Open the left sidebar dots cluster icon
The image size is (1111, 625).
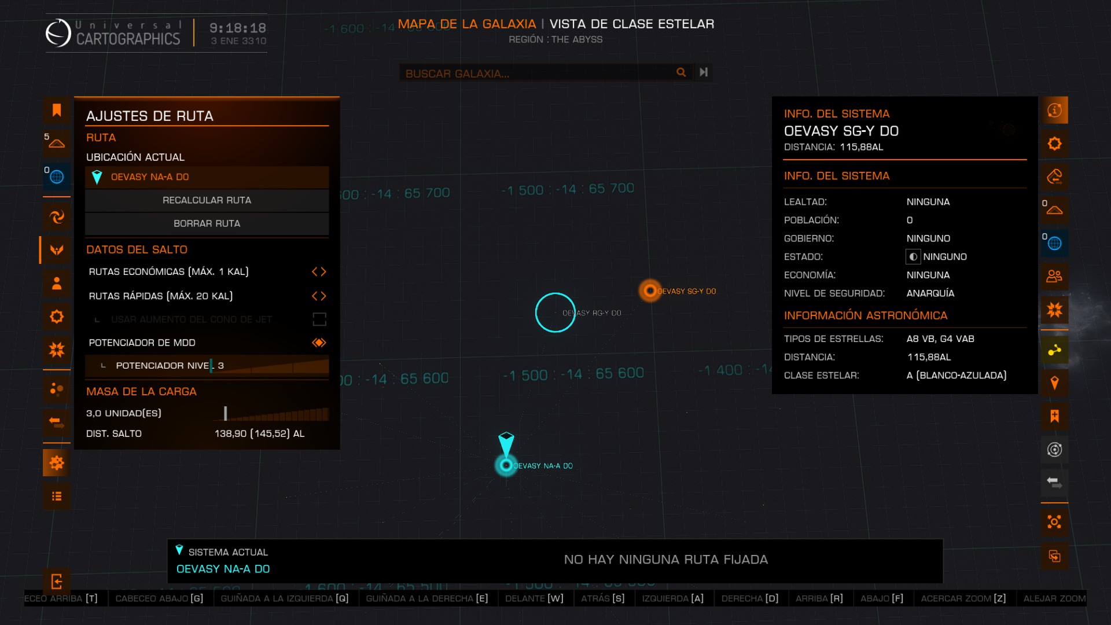pyautogui.click(x=57, y=389)
